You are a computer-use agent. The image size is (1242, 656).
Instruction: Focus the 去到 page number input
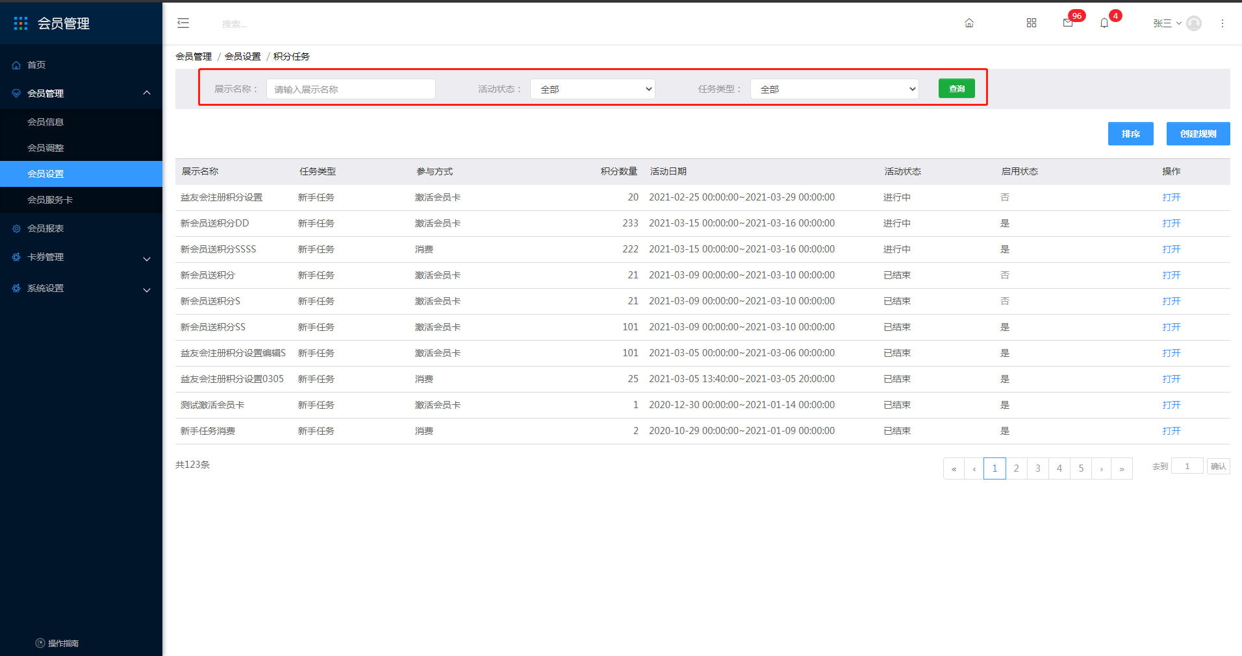click(x=1187, y=466)
